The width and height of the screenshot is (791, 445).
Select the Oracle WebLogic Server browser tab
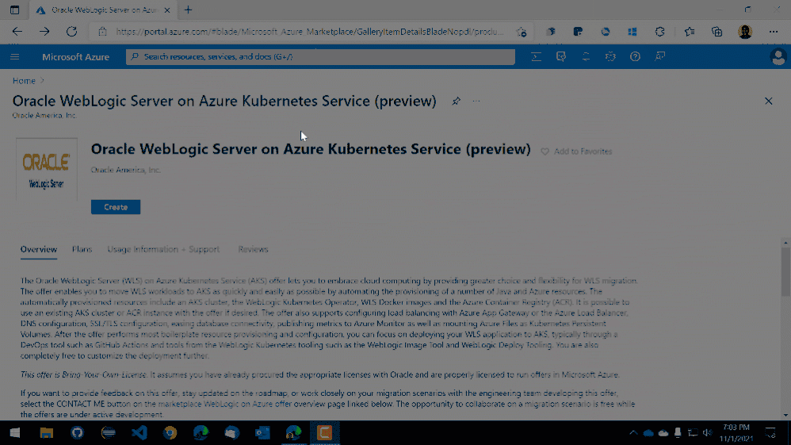click(x=102, y=10)
